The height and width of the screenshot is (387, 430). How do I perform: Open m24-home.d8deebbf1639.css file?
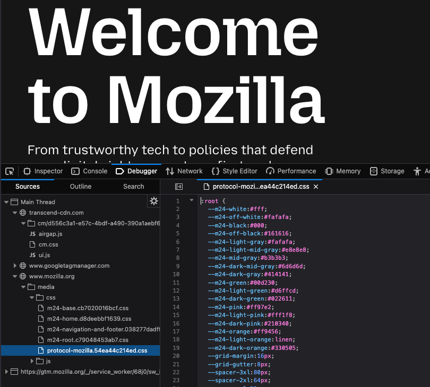pos(89,319)
